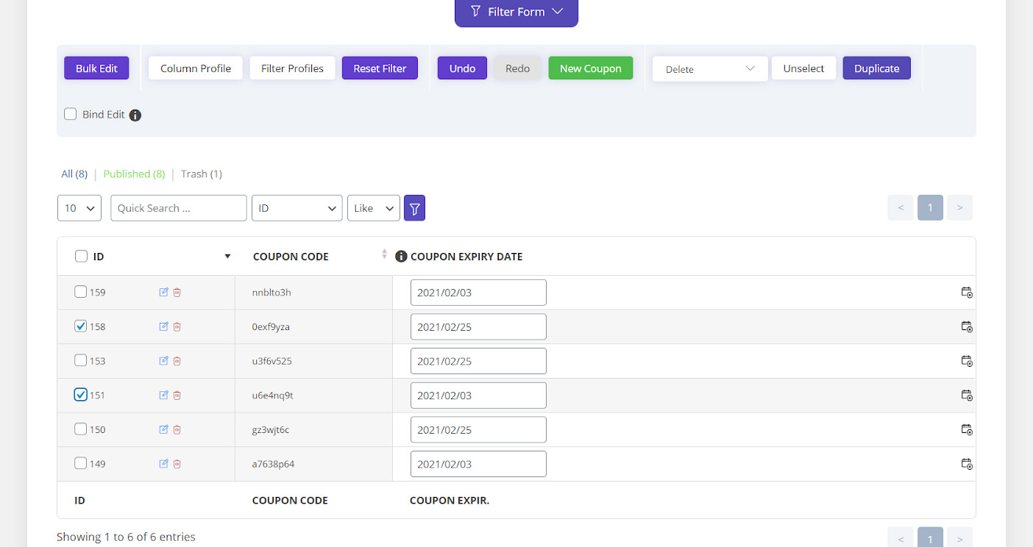The width and height of the screenshot is (1033, 547).
Task: Open the Like operator dropdown
Action: (374, 208)
